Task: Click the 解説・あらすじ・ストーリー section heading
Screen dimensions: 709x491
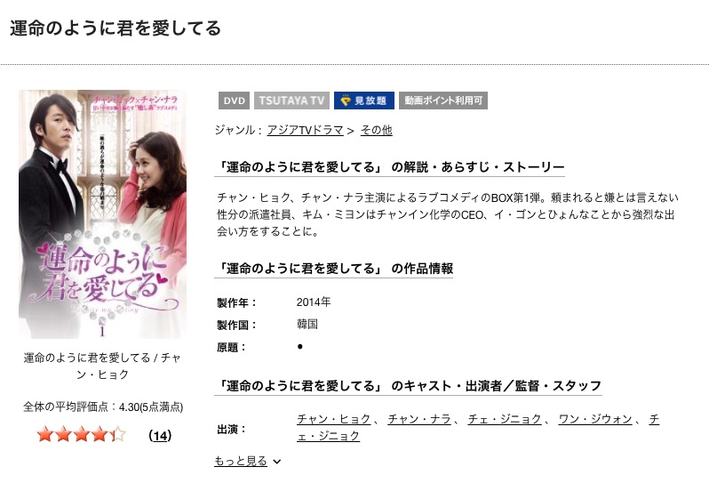Action: [x=390, y=167]
